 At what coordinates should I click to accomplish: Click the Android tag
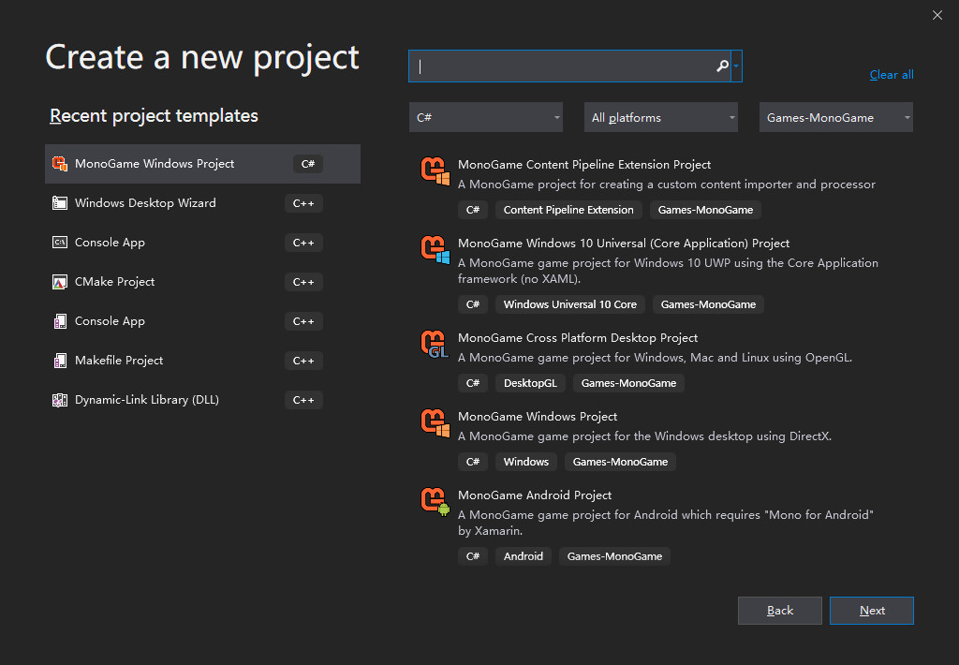tap(523, 556)
